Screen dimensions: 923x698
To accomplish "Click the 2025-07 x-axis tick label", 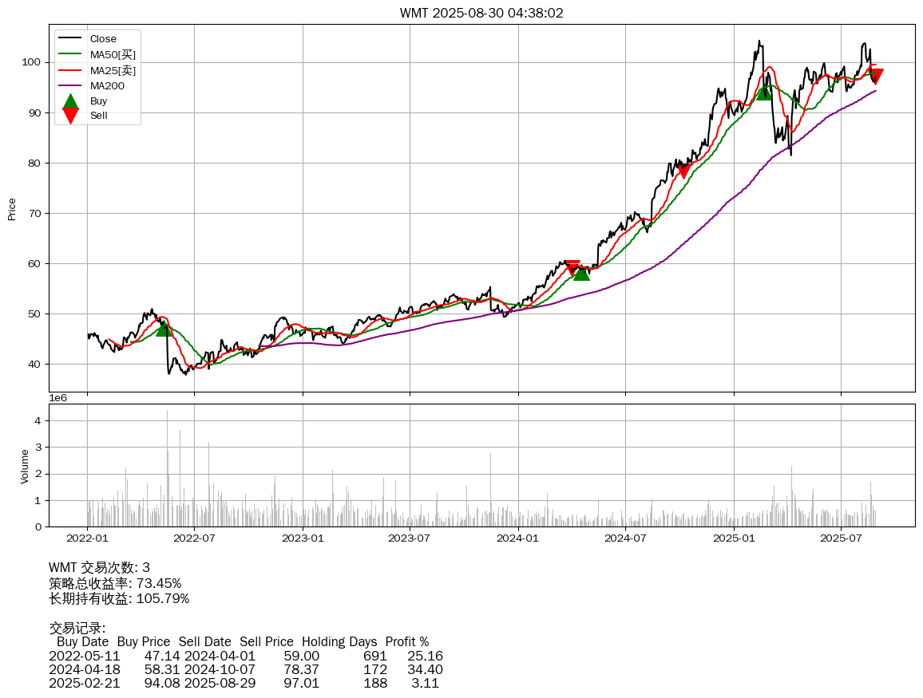I will [x=841, y=538].
